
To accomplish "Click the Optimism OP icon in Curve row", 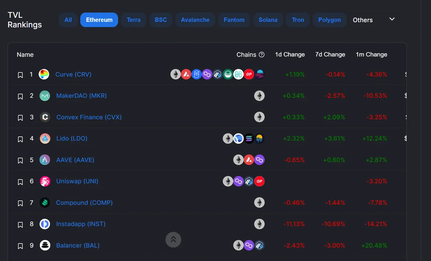I will point(249,74).
